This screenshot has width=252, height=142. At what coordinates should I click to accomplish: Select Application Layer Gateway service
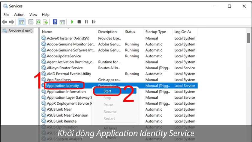pyautogui.click(x=69, y=97)
